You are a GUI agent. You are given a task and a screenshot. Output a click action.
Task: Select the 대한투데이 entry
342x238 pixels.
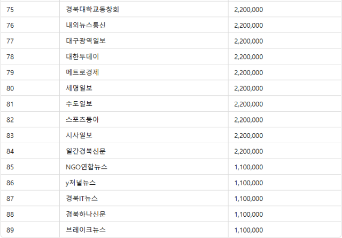pos(82,56)
